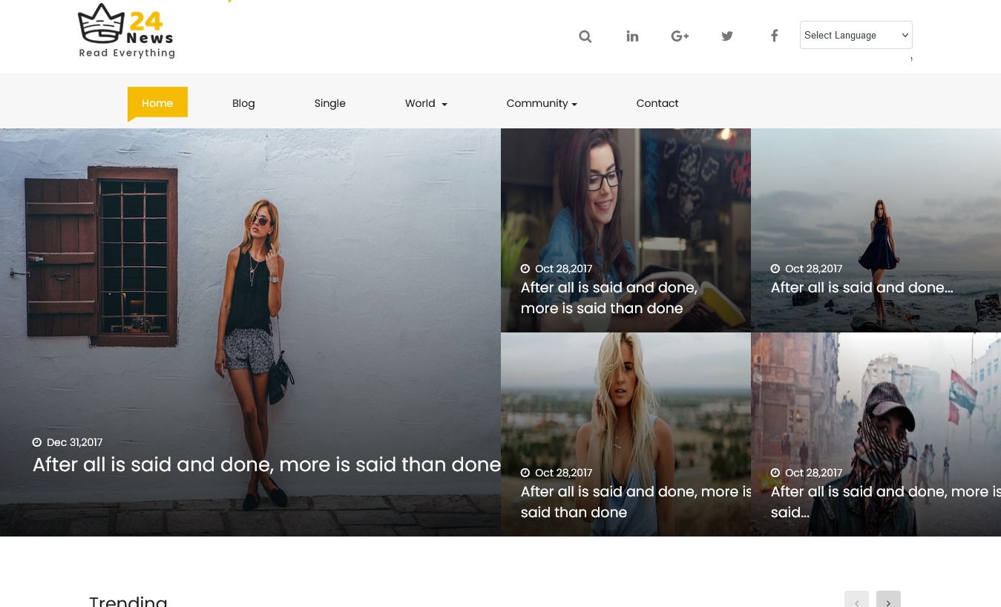Click next arrow in Trending section
The width and height of the screenshot is (1001, 607).
(x=888, y=600)
